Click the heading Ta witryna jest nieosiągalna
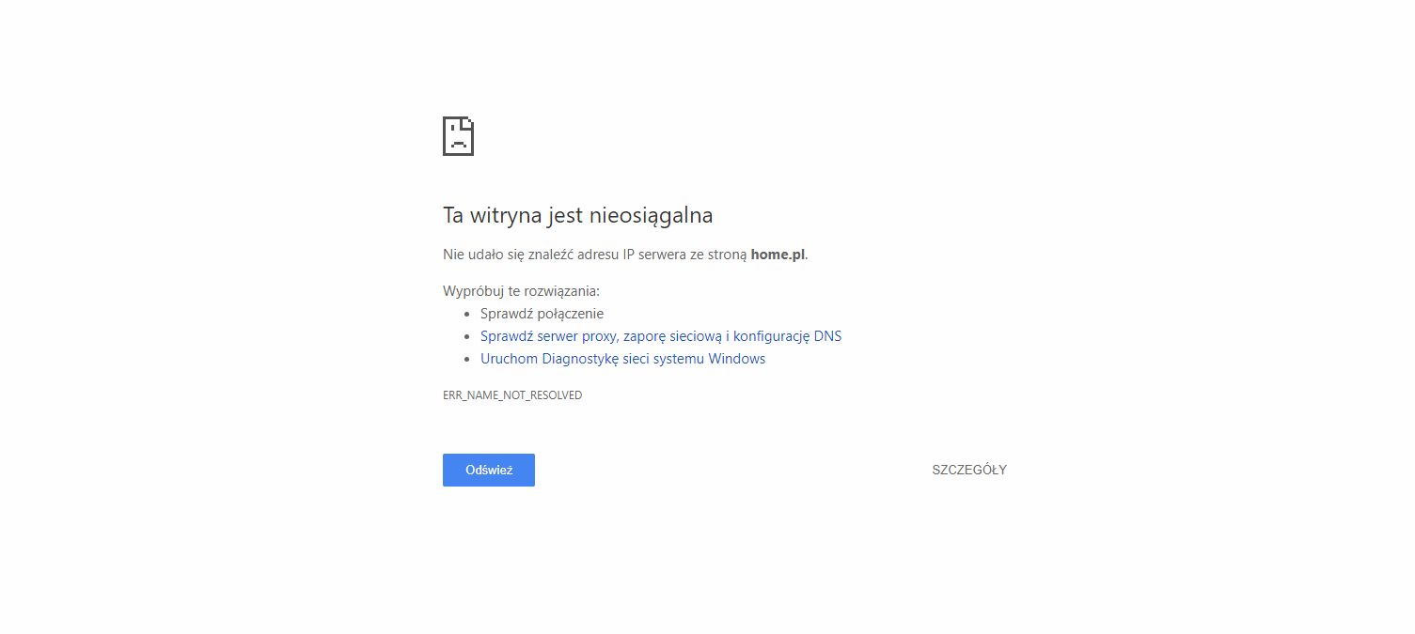 pyautogui.click(x=577, y=215)
